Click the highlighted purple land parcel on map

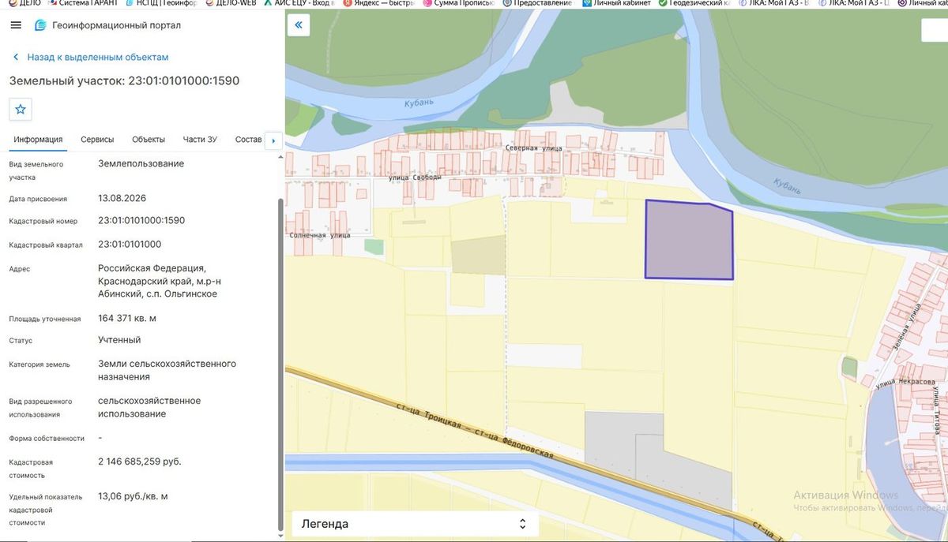(689, 240)
